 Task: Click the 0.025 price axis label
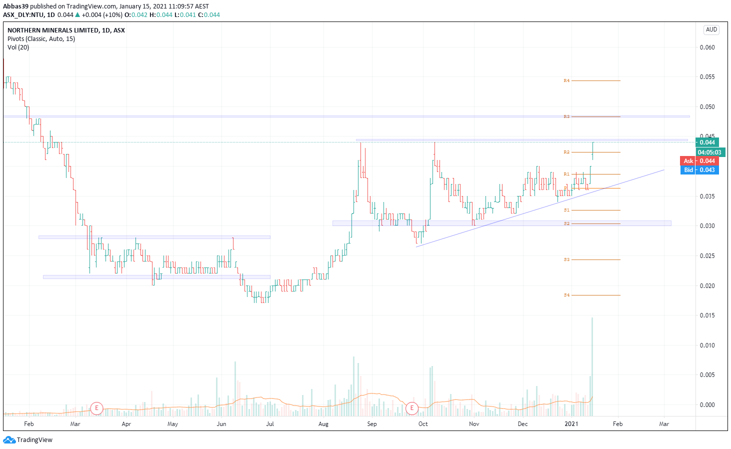pos(707,256)
